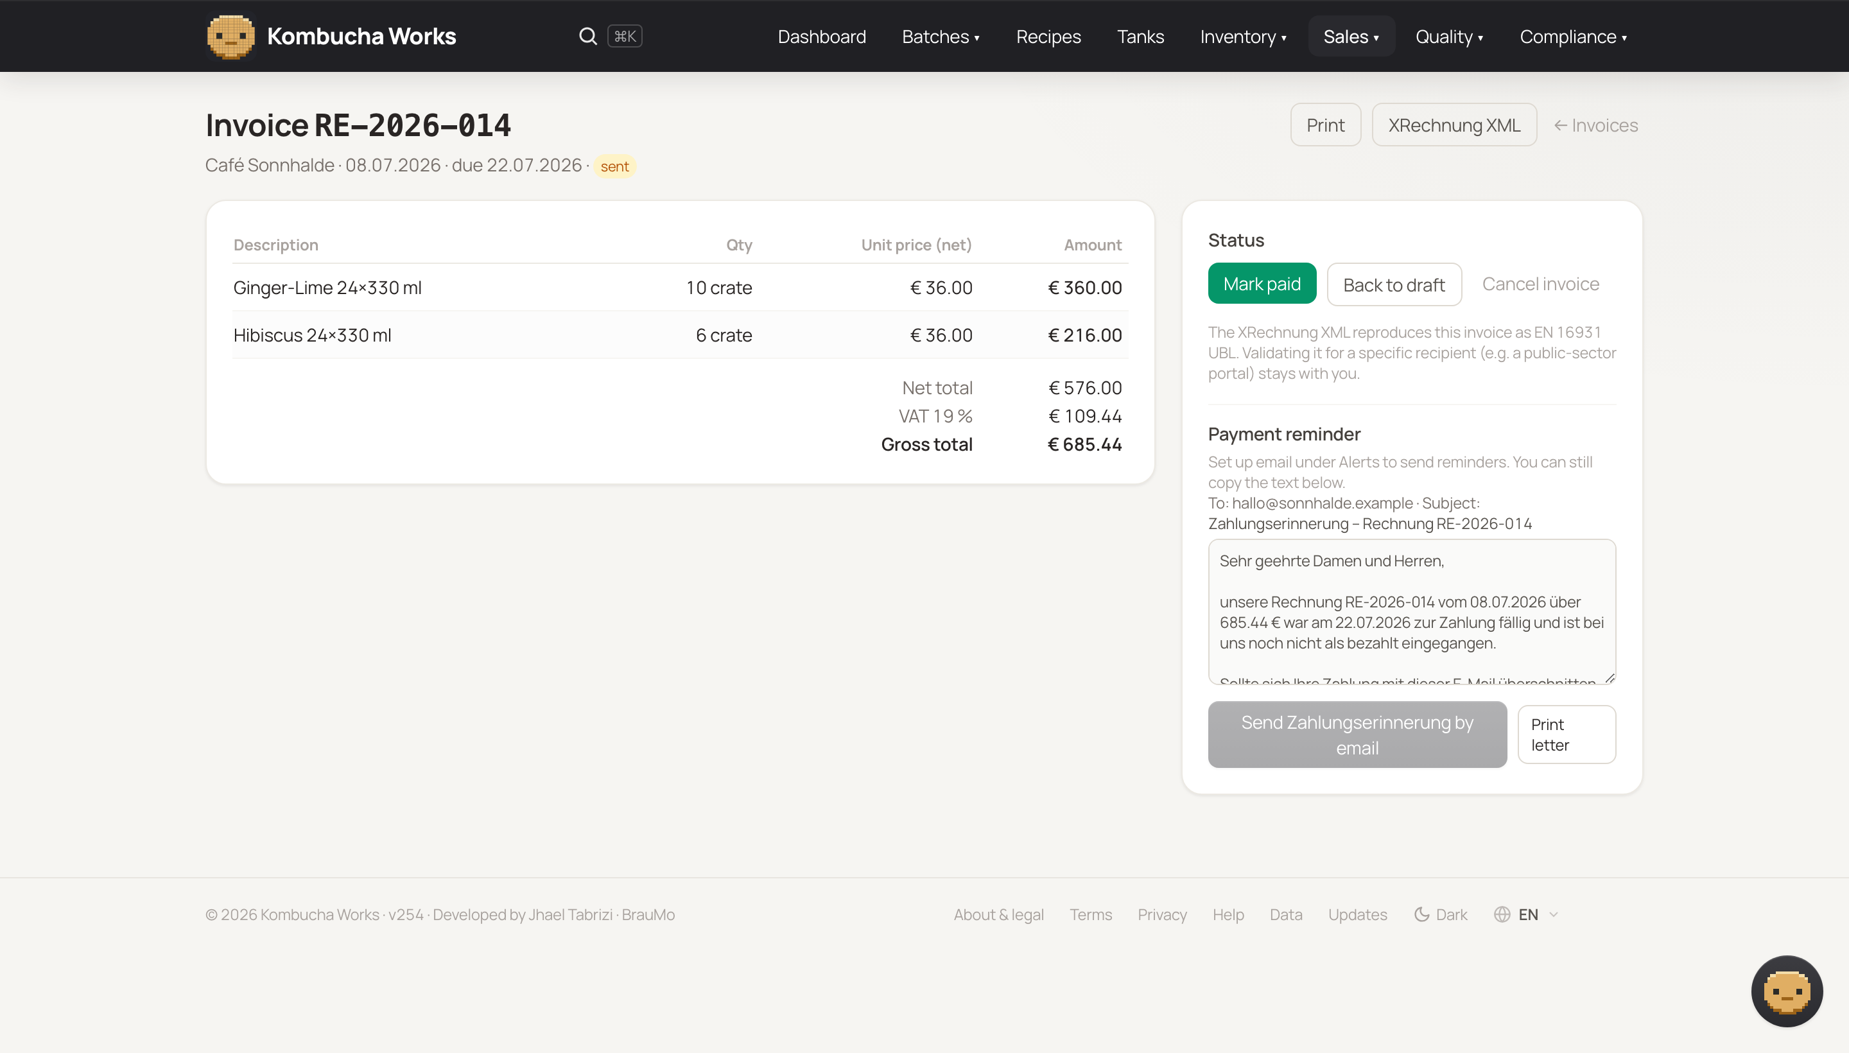
Task: Cancel the invoice
Action: 1540,284
